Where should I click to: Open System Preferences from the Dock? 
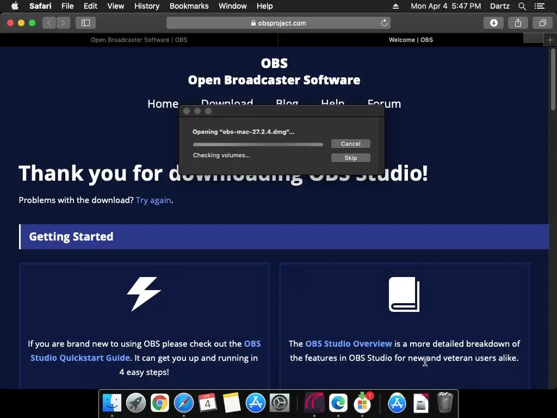tap(280, 403)
